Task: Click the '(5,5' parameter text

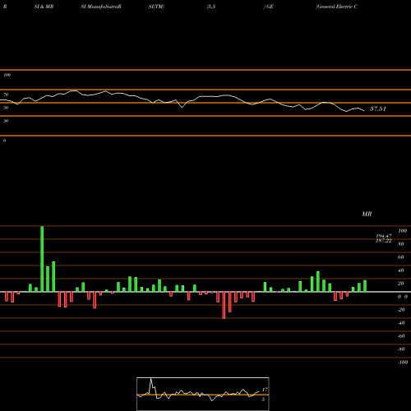Action: (x=211, y=7)
